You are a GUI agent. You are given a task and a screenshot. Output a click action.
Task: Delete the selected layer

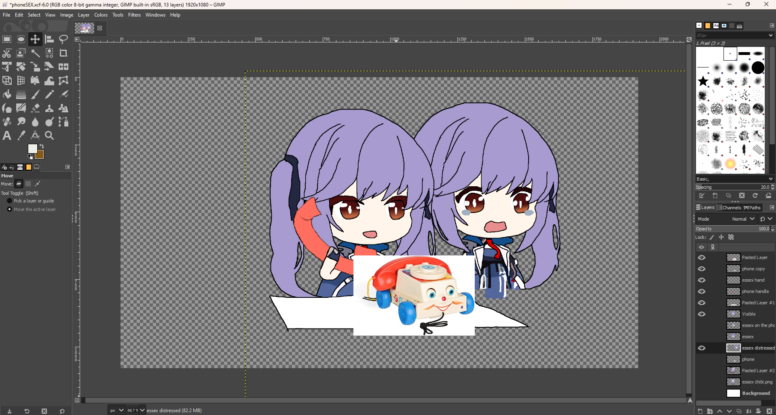click(x=770, y=411)
